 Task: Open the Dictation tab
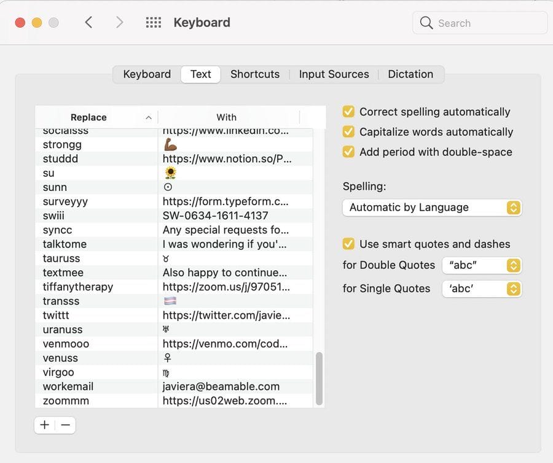410,74
